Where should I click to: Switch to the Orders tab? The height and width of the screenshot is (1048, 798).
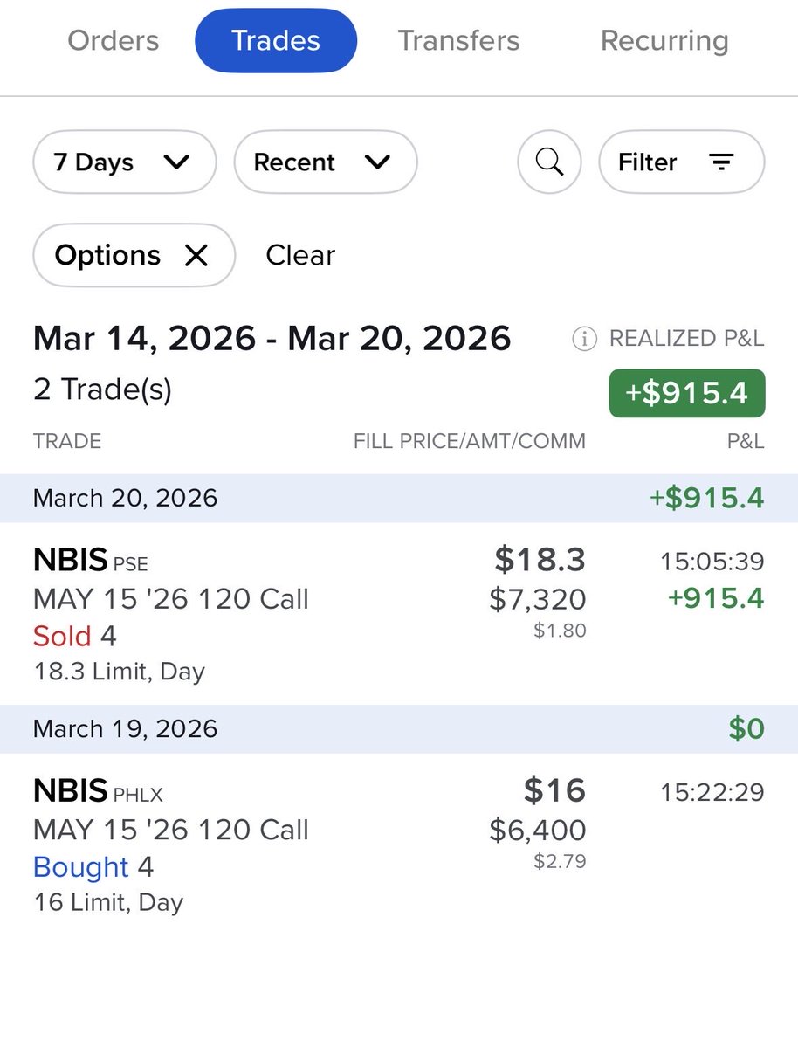click(114, 40)
